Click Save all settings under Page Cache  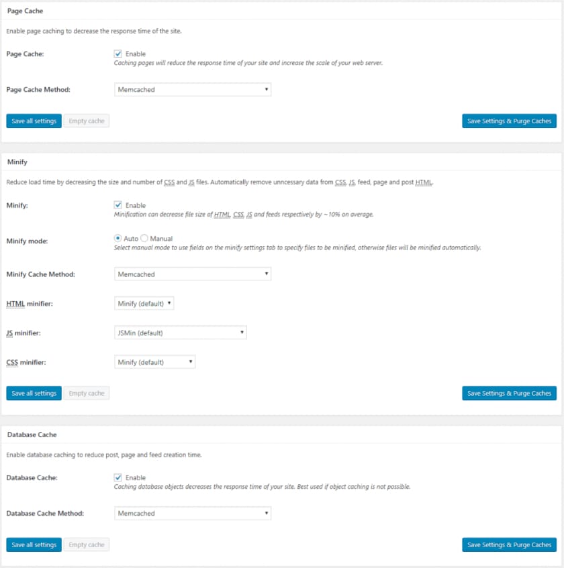click(34, 121)
